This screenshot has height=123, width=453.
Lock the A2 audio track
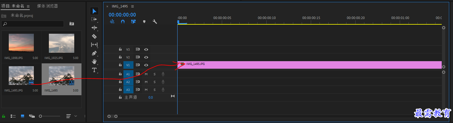(120, 82)
